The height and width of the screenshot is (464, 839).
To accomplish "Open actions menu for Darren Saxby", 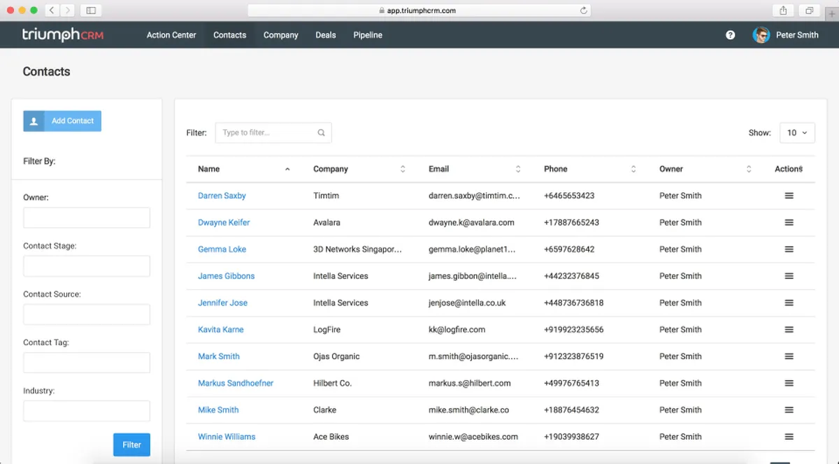I will [789, 196].
